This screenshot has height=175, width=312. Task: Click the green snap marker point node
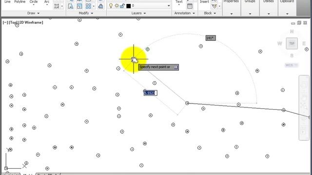(x=147, y=49)
